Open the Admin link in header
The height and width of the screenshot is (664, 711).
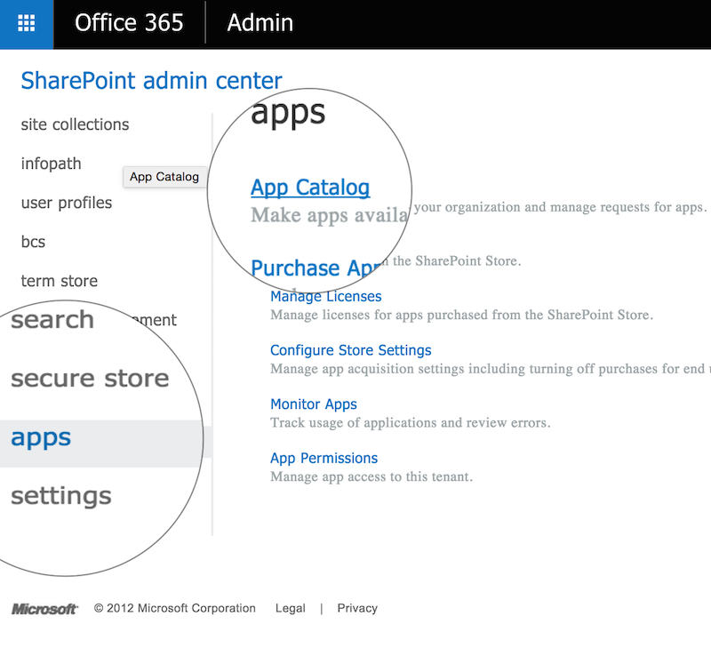point(260,23)
